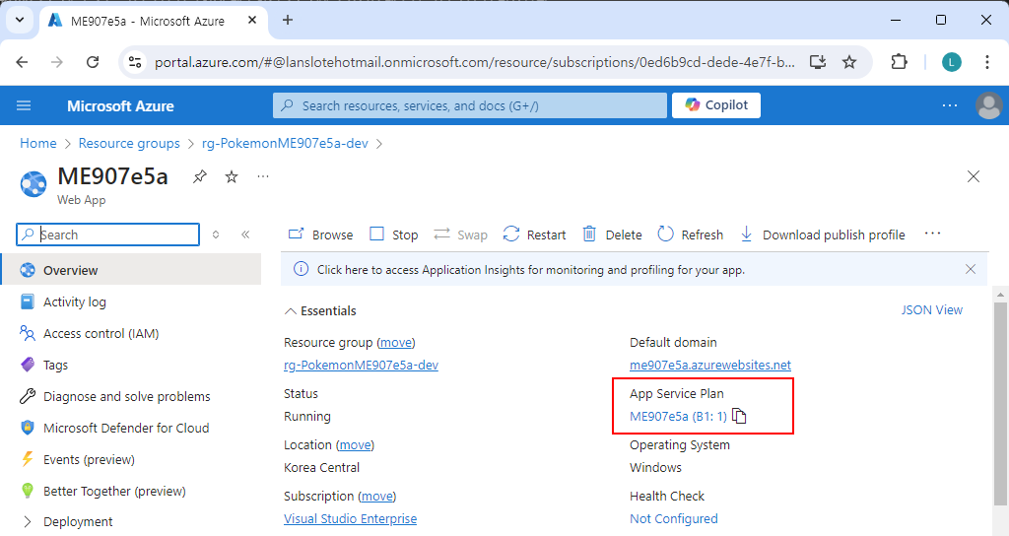Open tab search dropdown arrow
This screenshot has width=1009, height=536.
[20, 20]
